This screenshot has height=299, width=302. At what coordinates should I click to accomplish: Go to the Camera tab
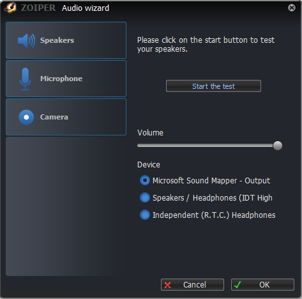(x=66, y=117)
